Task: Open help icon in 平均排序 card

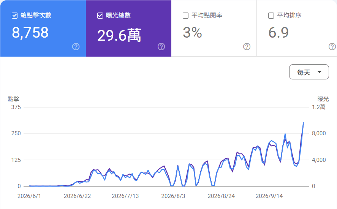Action: (332, 46)
